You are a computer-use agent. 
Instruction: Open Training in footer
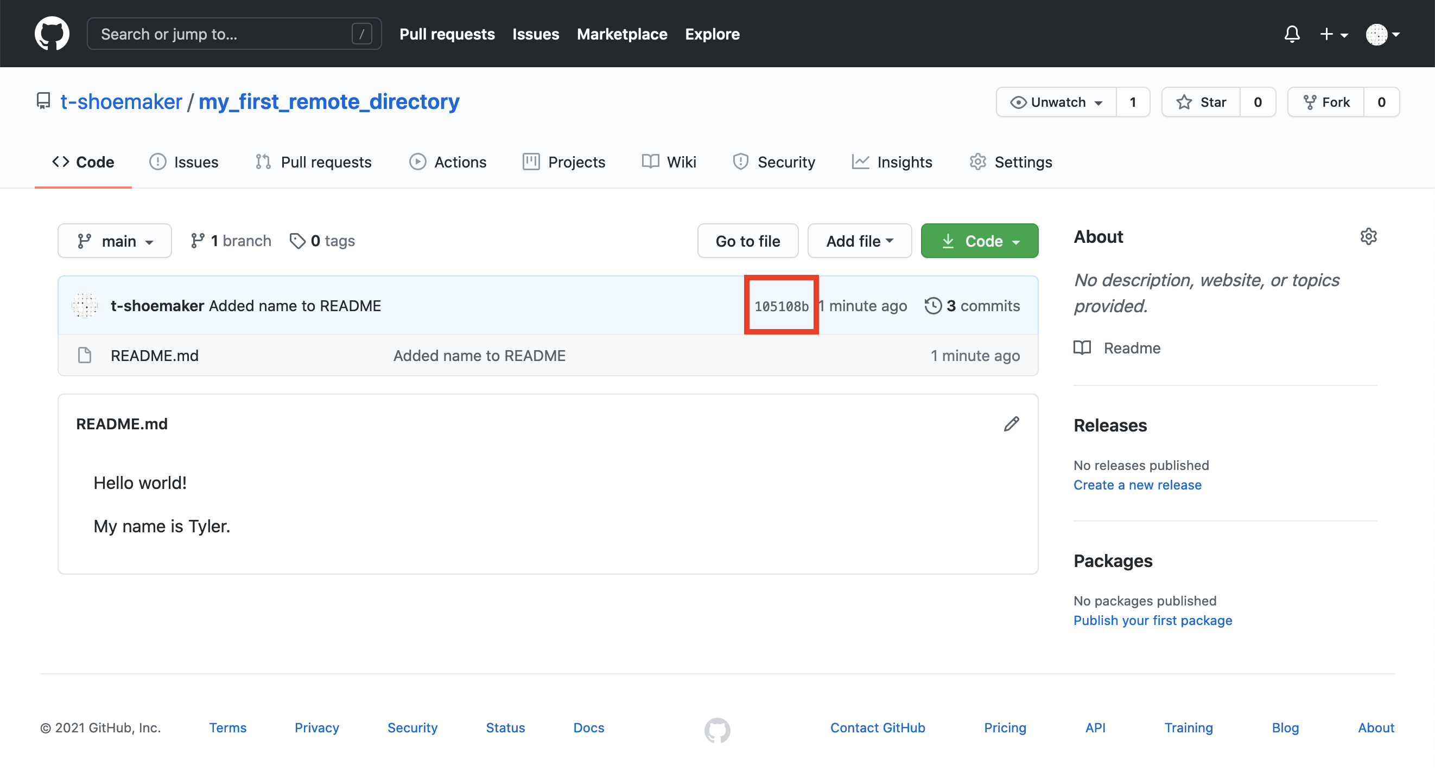tap(1188, 728)
